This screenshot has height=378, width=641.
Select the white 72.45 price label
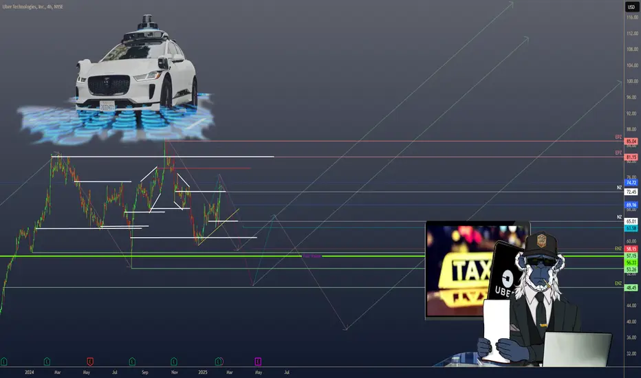[x=631, y=192]
